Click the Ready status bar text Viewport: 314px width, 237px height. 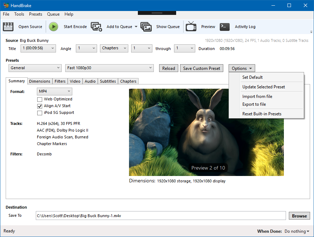9,231
